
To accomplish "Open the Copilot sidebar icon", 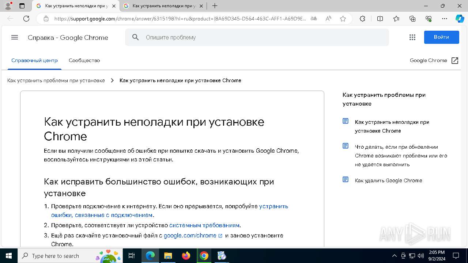I will pyautogui.click(x=460, y=19).
